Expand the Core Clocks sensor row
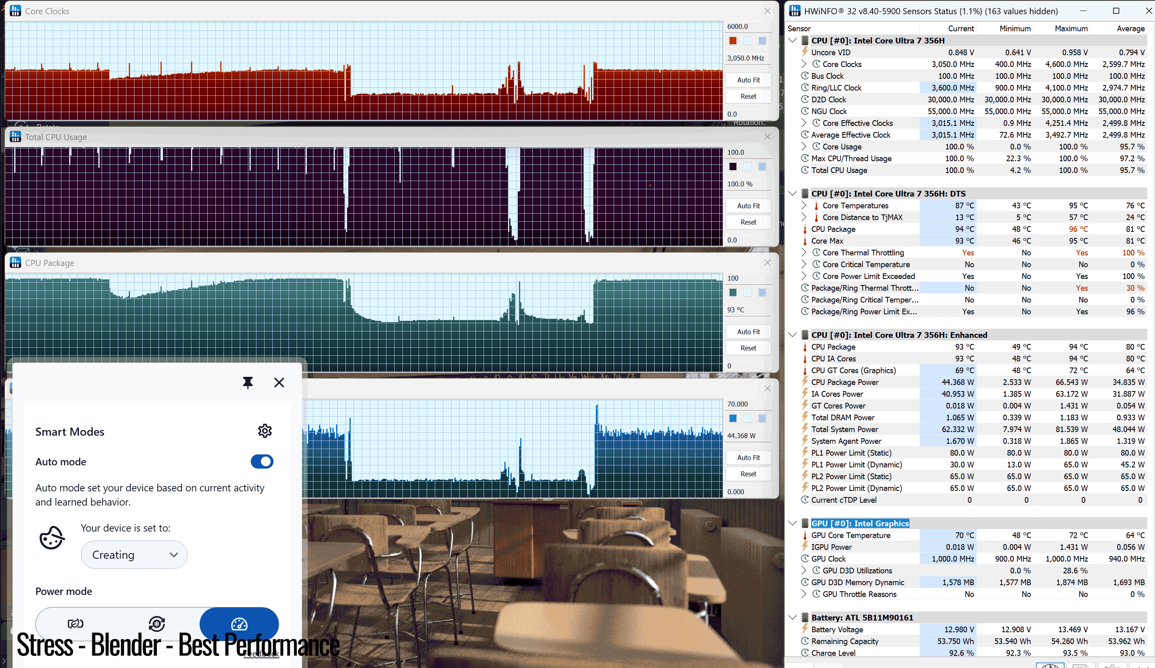Viewport: 1155px width, 668px height. point(804,64)
